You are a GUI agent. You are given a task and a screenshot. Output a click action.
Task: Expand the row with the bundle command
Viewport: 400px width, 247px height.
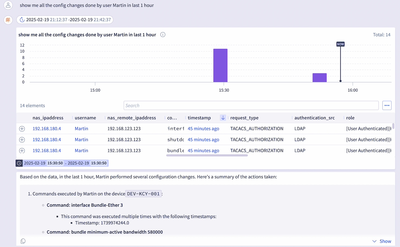tap(22, 151)
